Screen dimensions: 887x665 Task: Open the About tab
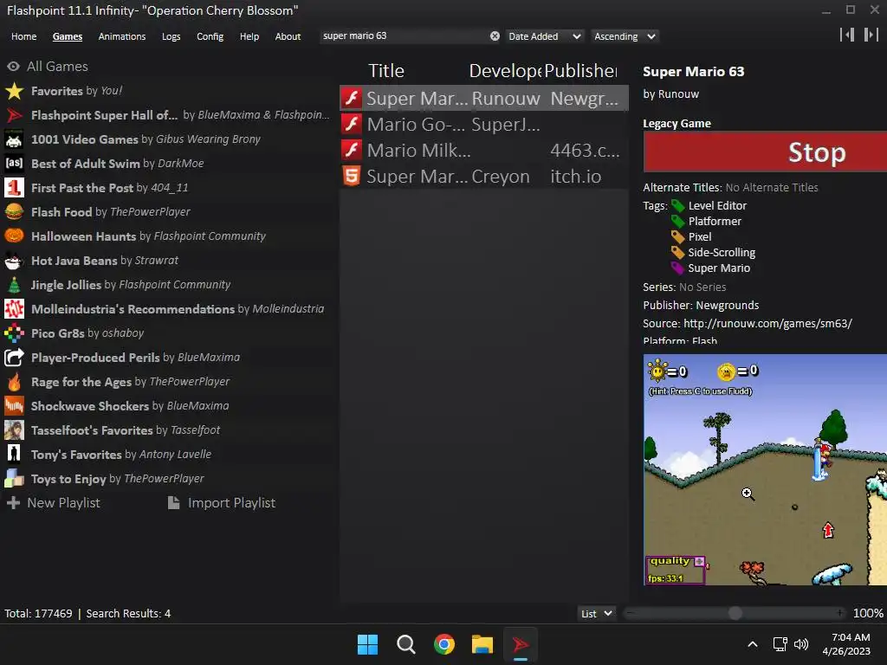pyautogui.click(x=288, y=36)
